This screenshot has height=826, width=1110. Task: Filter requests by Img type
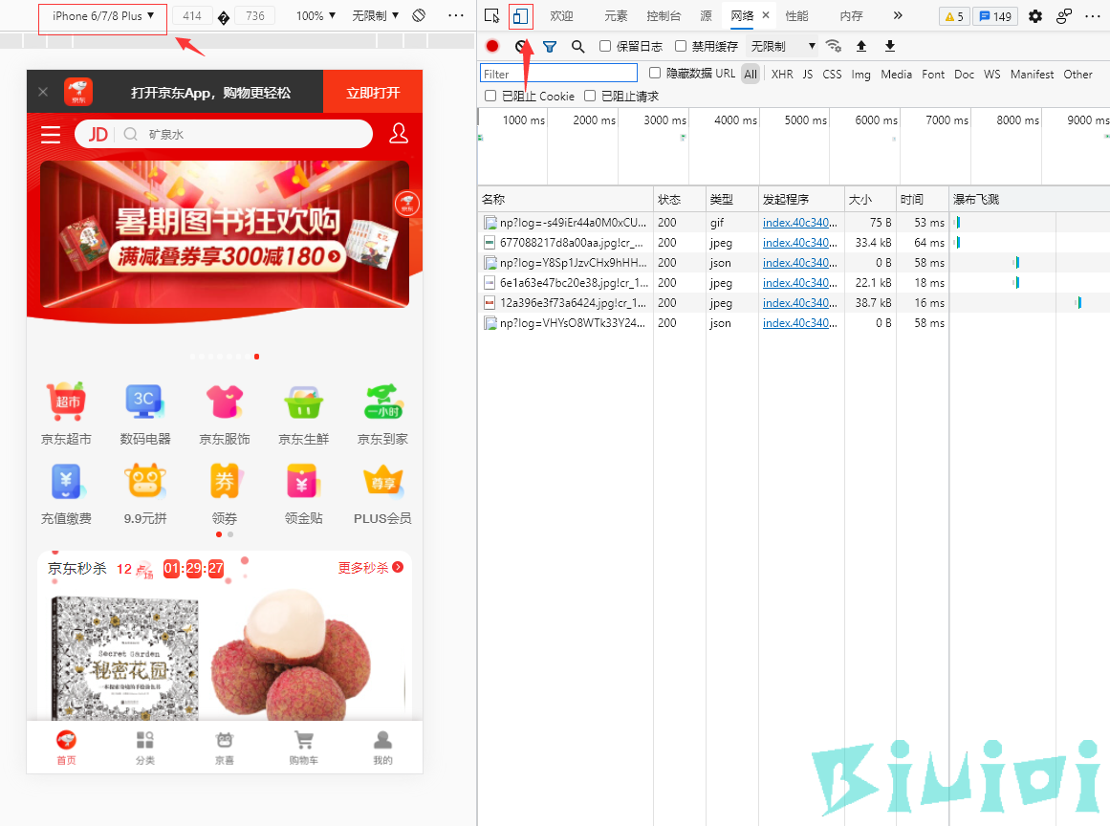[860, 74]
